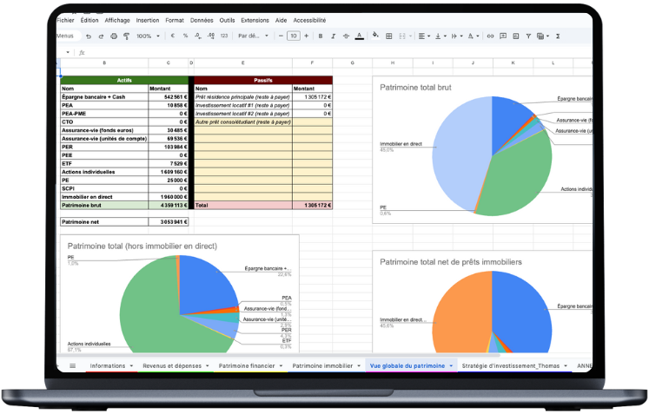Toggle bold formatting

click(321, 36)
